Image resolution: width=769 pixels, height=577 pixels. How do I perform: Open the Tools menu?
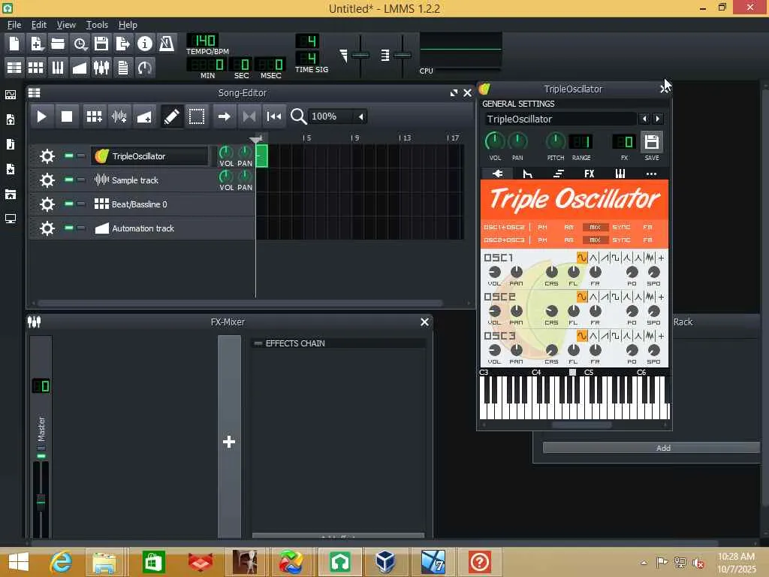pos(97,25)
